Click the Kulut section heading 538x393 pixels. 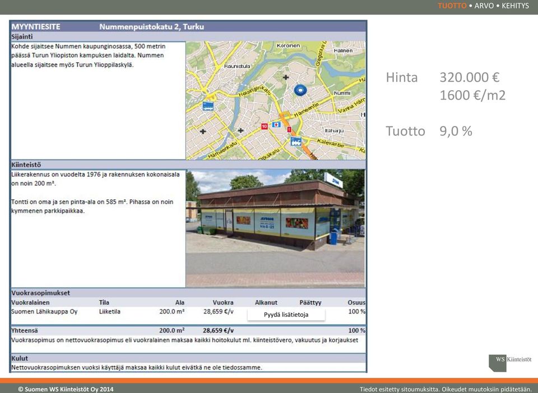point(20,358)
